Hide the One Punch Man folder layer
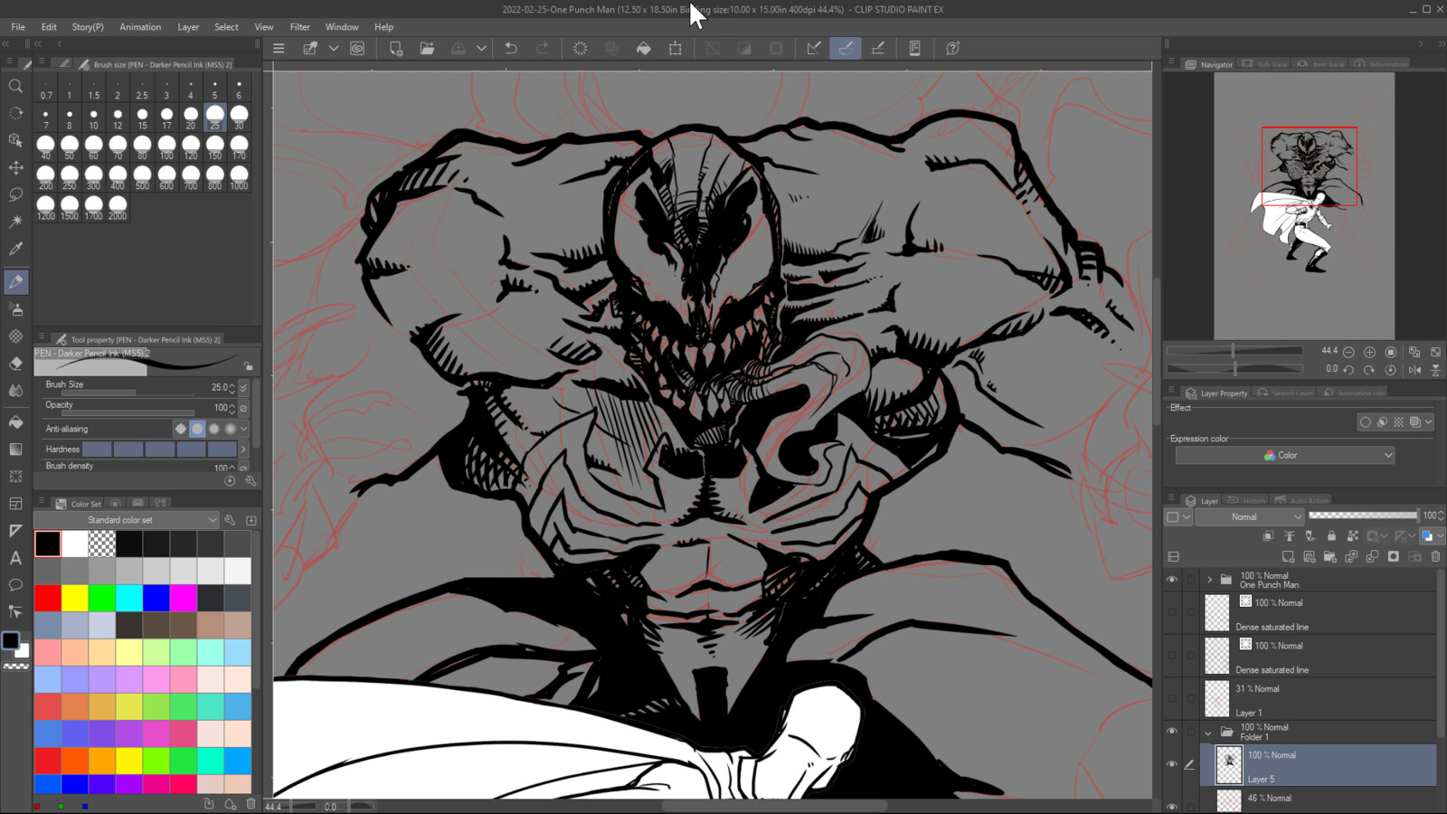 tap(1172, 580)
